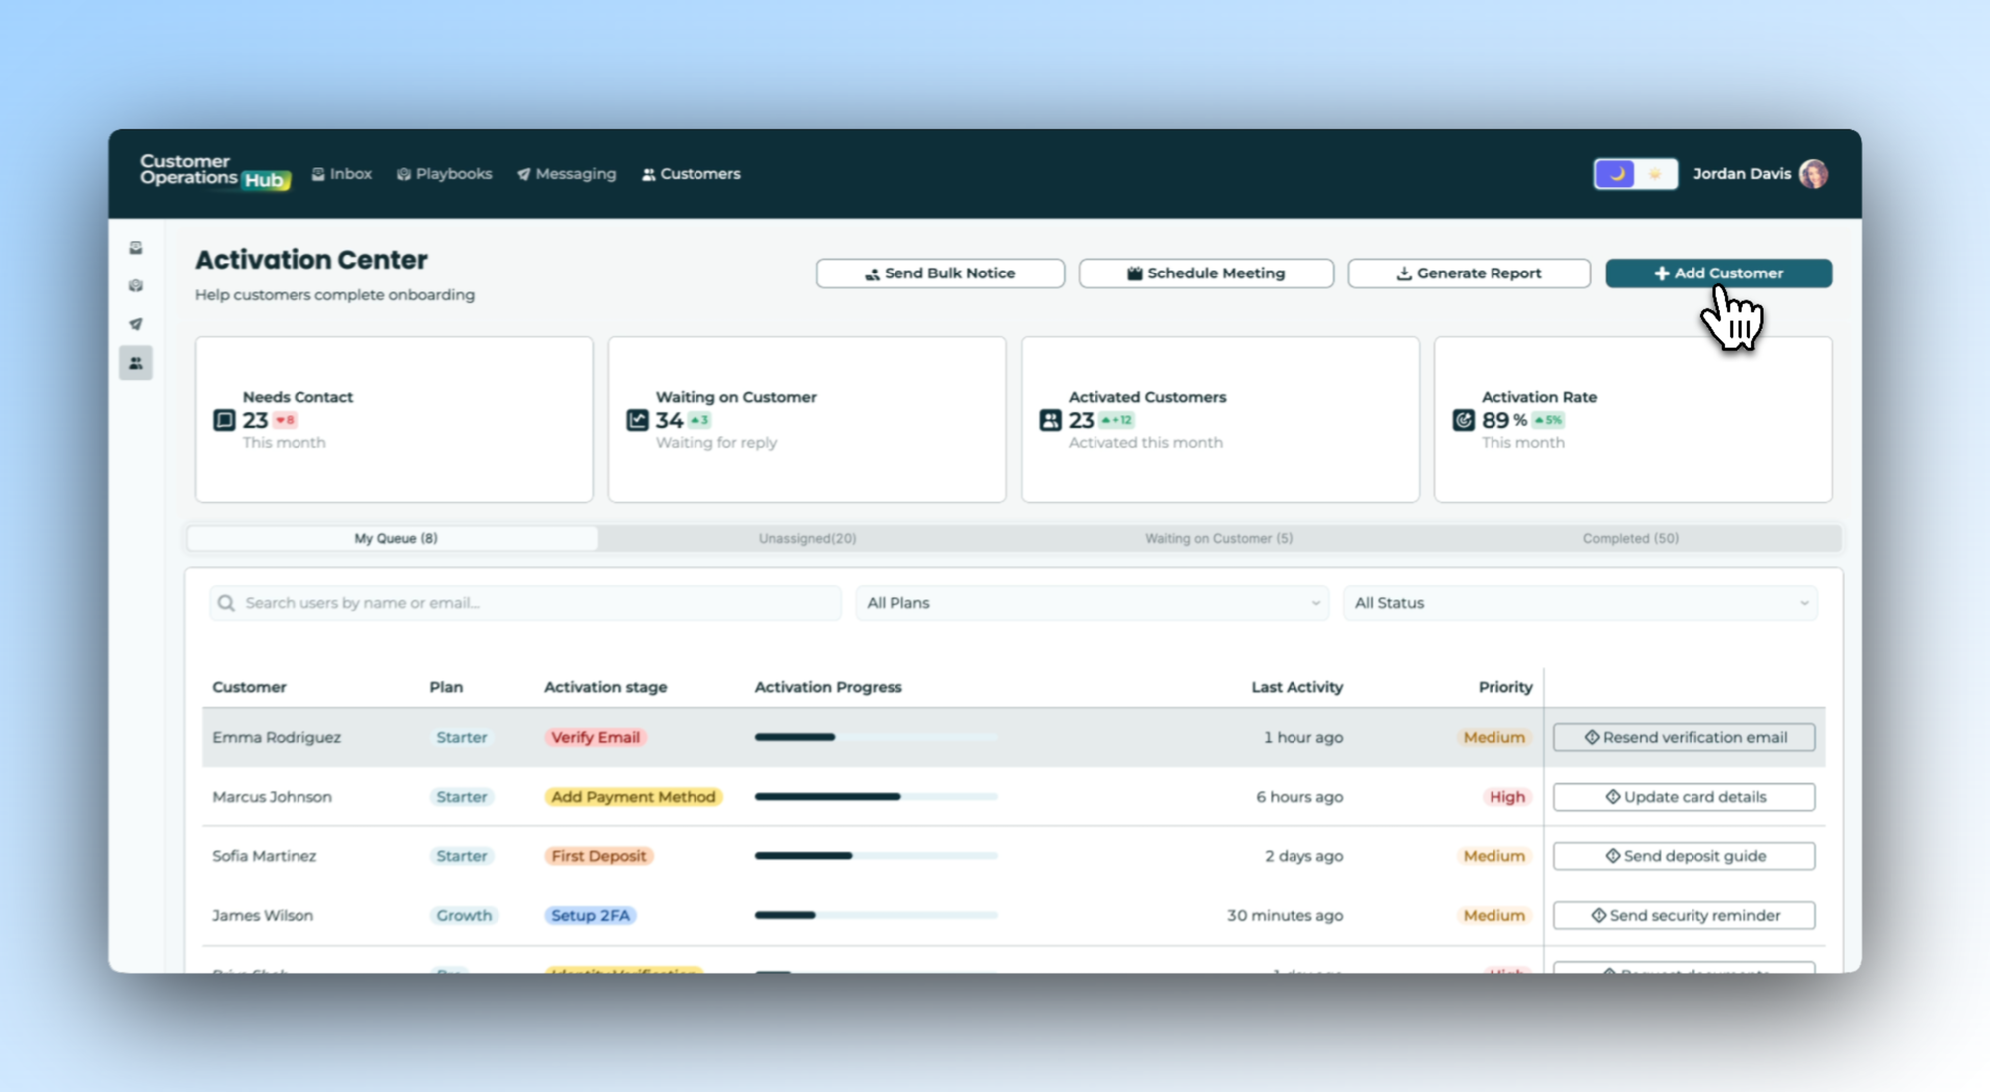Click the search users input field
Viewport: 1990px width, 1092px height.
point(525,603)
